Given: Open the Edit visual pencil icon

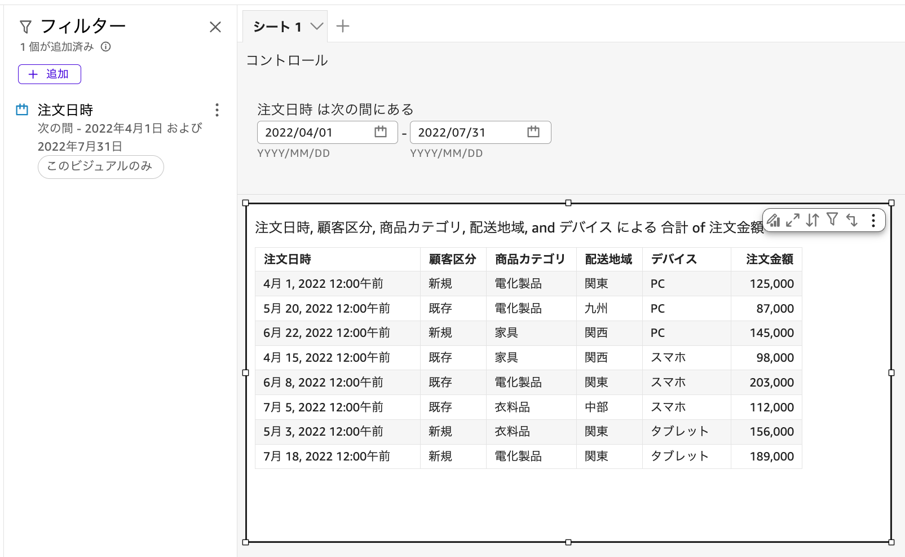Looking at the screenshot, I should click(774, 221).
